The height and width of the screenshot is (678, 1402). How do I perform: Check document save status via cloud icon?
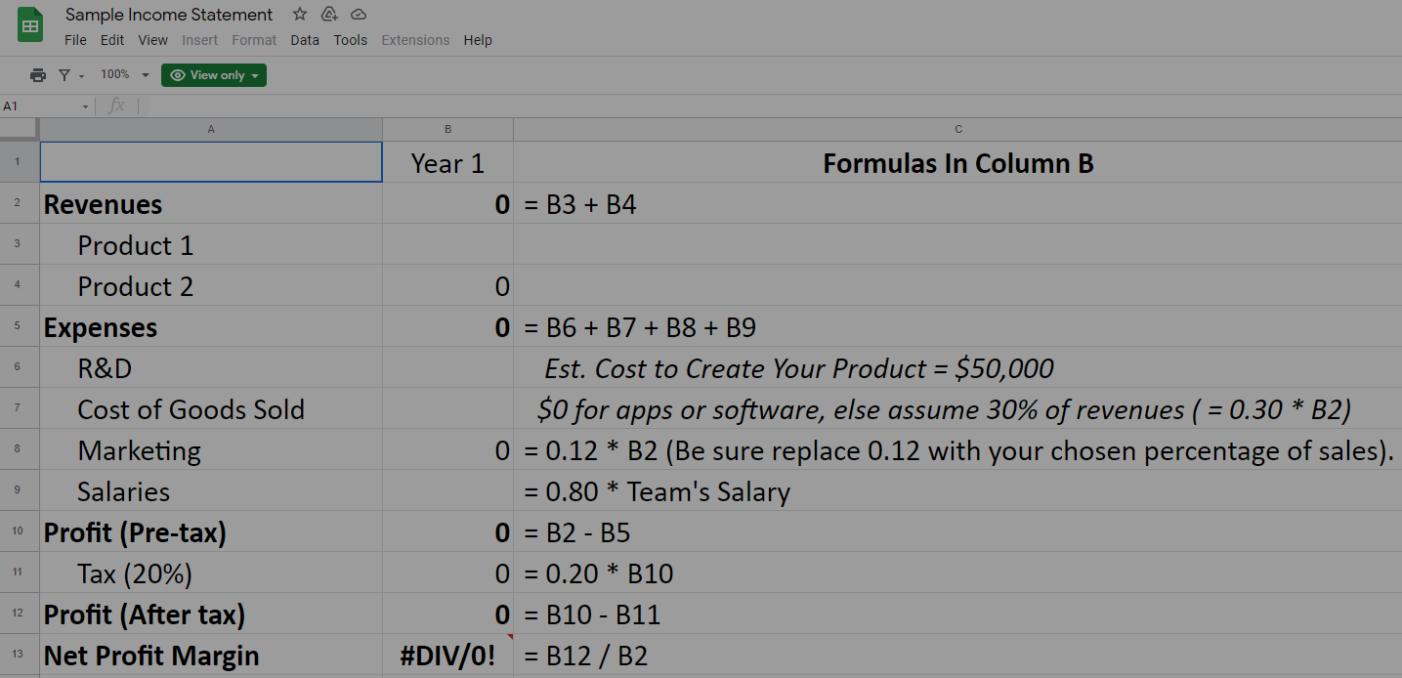pyautogui.click(x=358, y=14)
